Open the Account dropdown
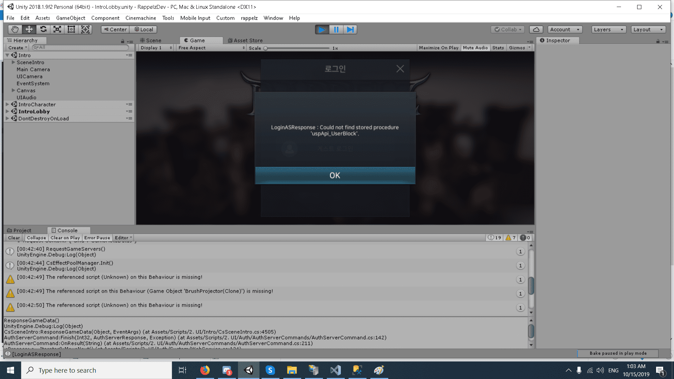The height and width of the screenshot is (379, 674). tap(565, 29)
